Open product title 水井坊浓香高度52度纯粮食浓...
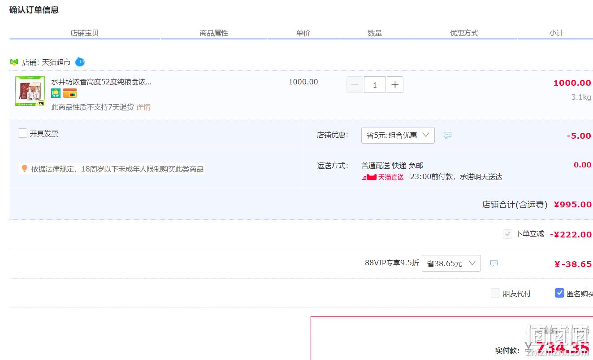Image resolution: width=593 pixels, height=360 pixels. (101, 82)
